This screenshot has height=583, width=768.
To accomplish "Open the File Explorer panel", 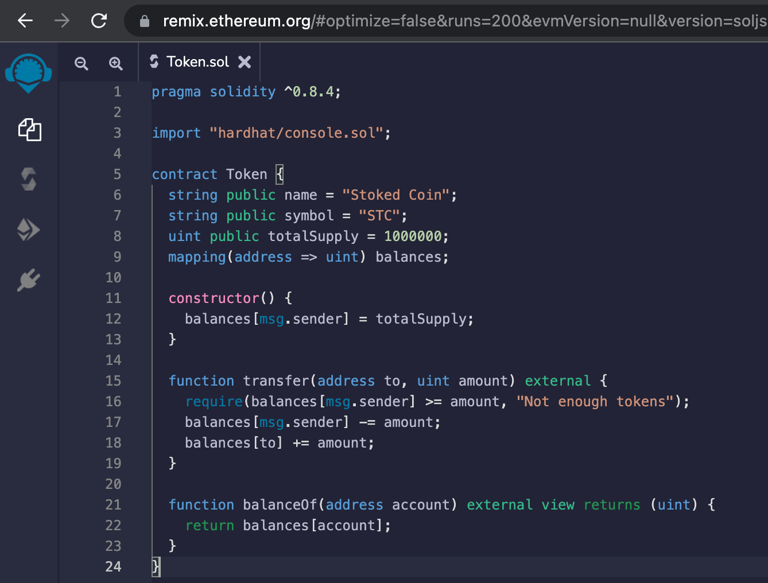I will coord(29,130).
